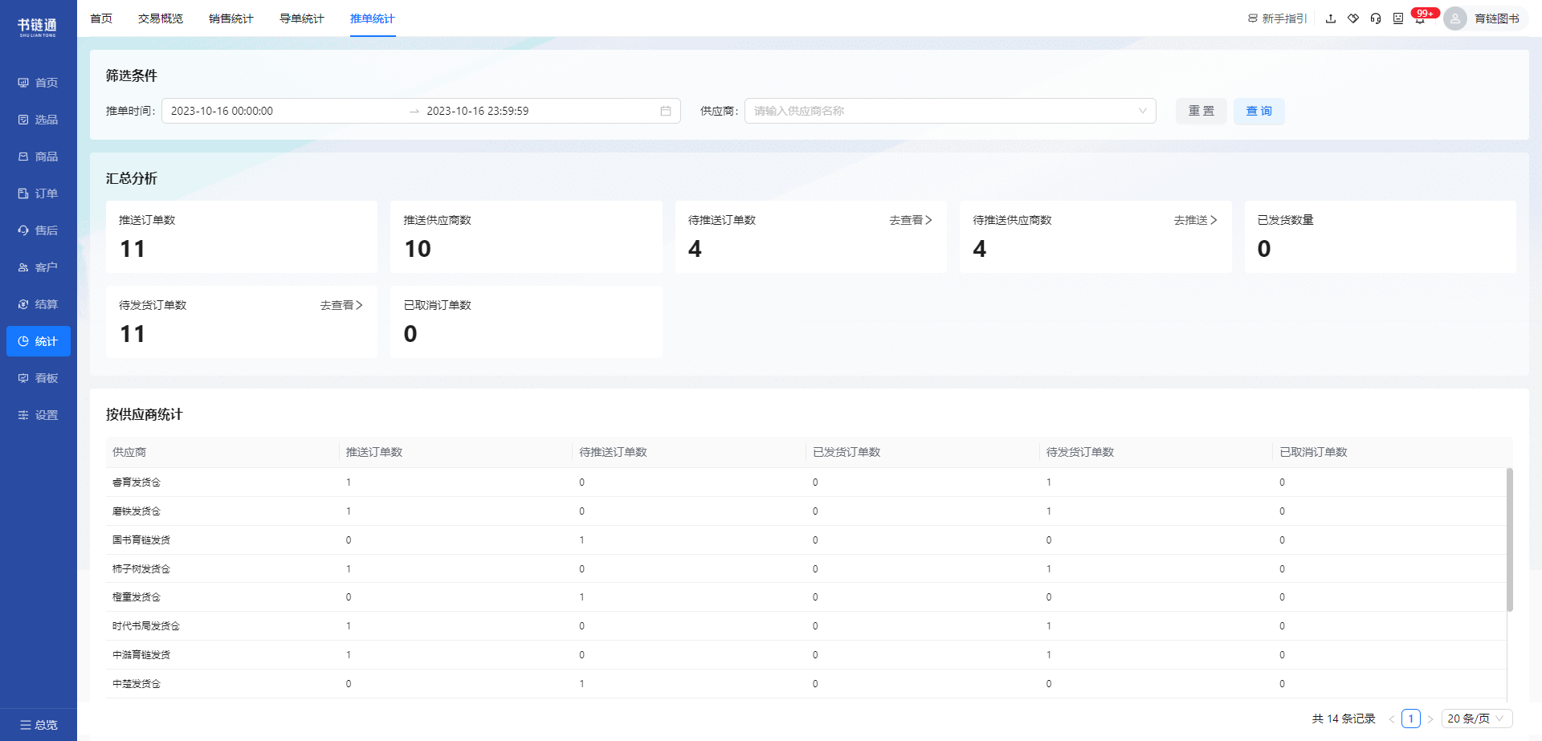Viewport: 1542px width, 741px height.
Task: Open the 供应商 name dropdown
Action: 950,111
